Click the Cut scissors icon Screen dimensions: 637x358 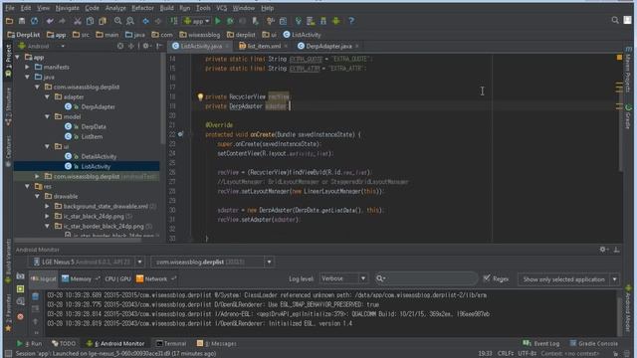coord(78,21)
